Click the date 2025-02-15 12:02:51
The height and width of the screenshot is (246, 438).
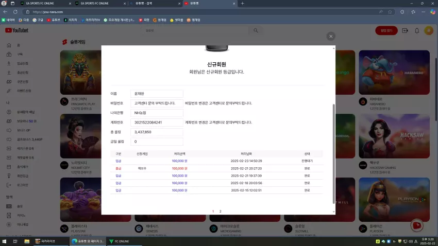point(246,190)
